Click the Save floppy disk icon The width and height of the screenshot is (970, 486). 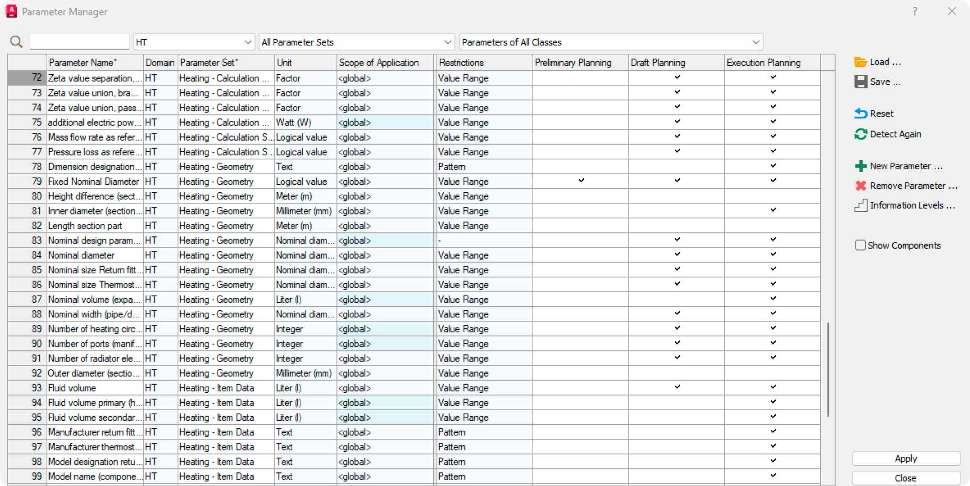click(861, 82)
